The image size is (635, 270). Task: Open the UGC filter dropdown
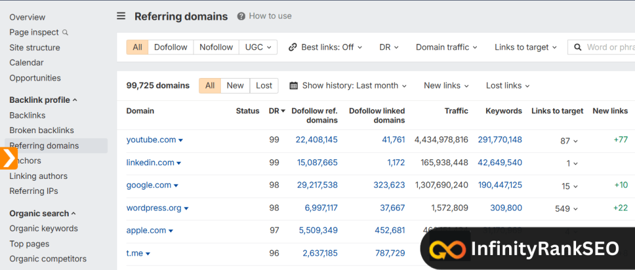(x=259, y=47)
